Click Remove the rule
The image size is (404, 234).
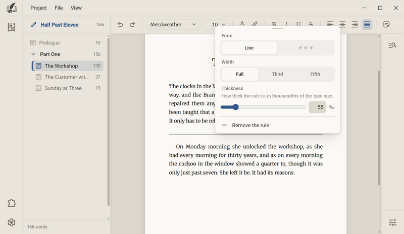coord(277,126)
